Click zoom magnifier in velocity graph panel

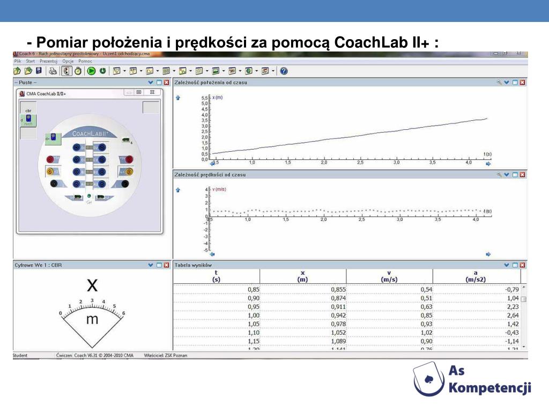(x=499, y=175)
